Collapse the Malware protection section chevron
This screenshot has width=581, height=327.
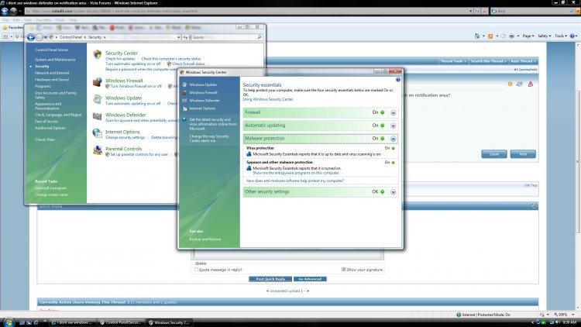pos(393,139)
